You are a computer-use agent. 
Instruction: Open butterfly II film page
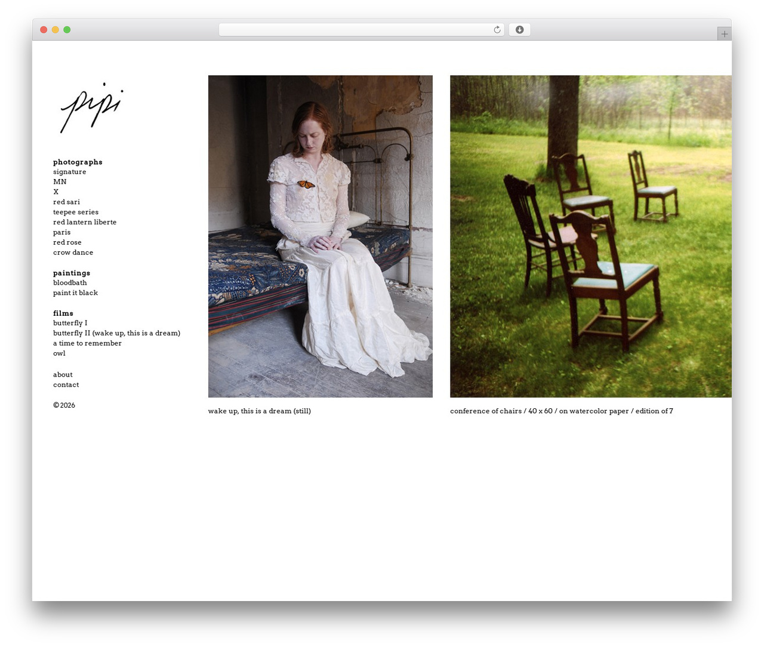pos(116,334)
